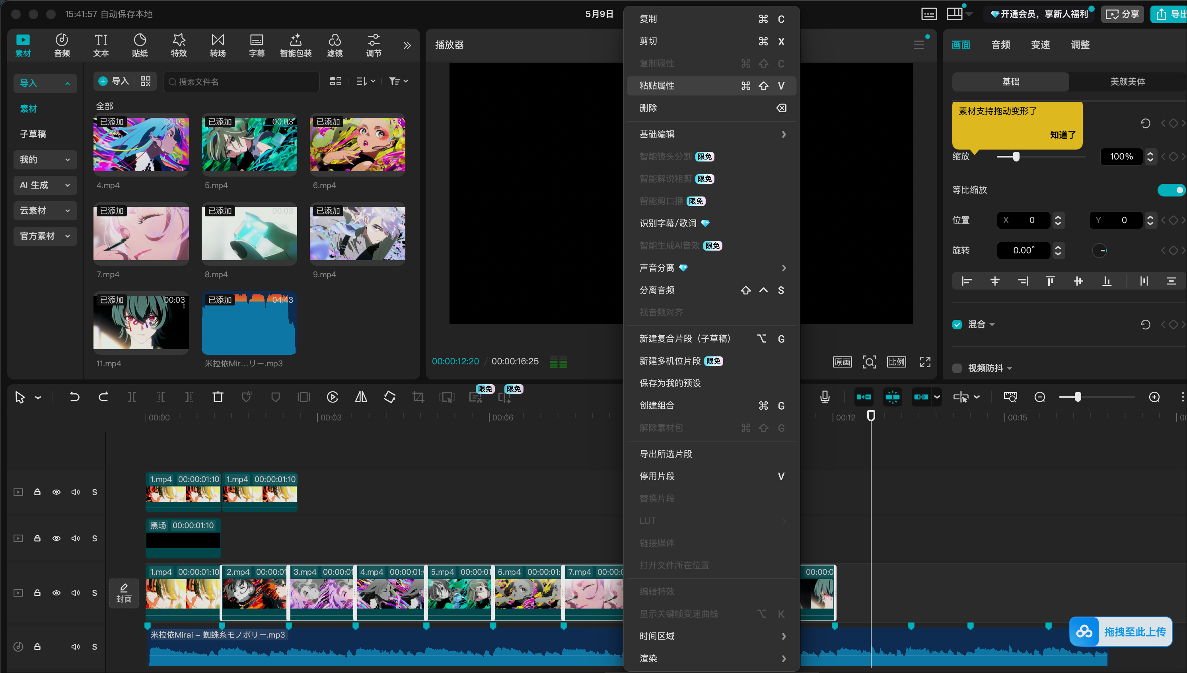Click the player fullscreen icon
Image resolution: width=1187 pixels, height=673 pixels.
pos(925,362)
